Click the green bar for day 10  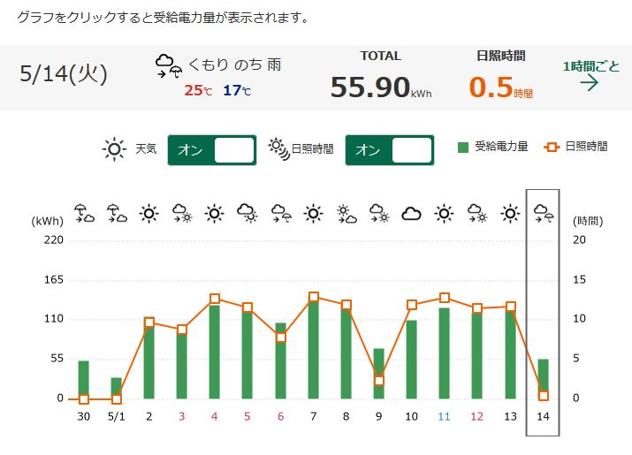(412, 360)
